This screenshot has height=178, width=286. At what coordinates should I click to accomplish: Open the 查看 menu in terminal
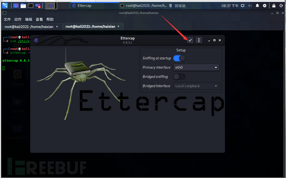[39, 20]
